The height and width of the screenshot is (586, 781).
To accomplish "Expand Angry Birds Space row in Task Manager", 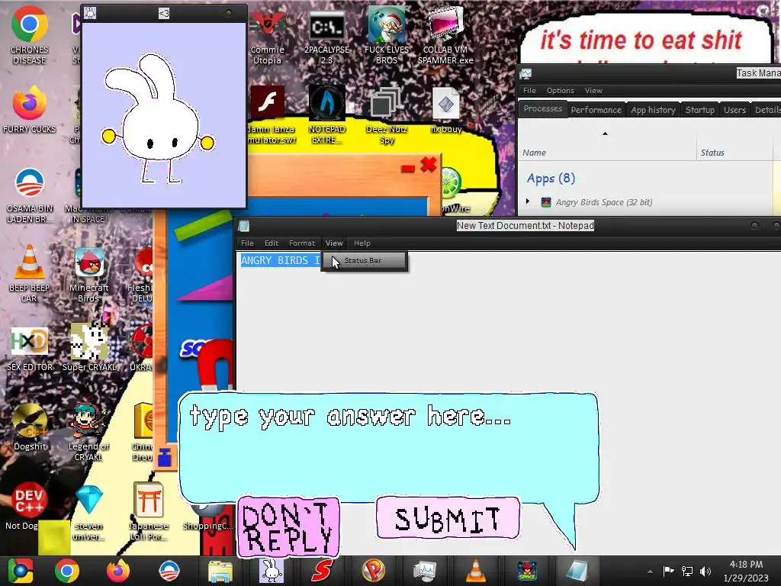I will (x=528, y=201).
